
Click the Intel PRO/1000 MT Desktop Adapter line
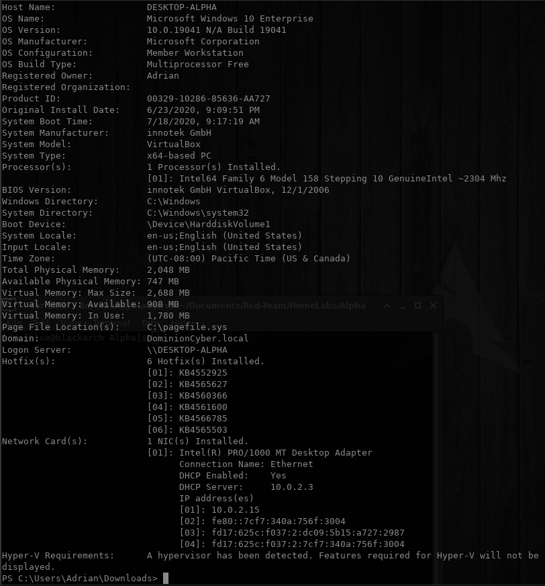(x=259, y=453)
